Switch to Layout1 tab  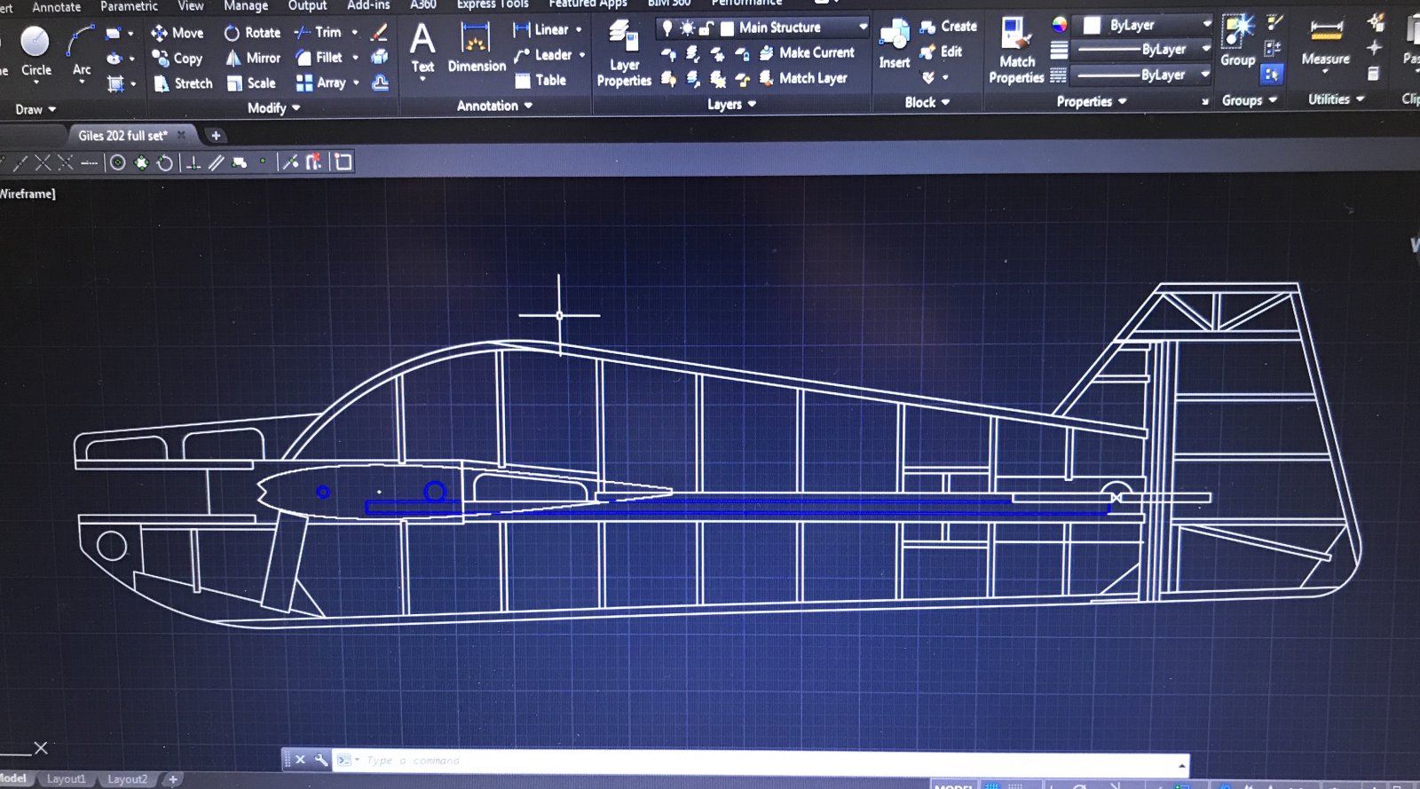click(x=67, y=779)
